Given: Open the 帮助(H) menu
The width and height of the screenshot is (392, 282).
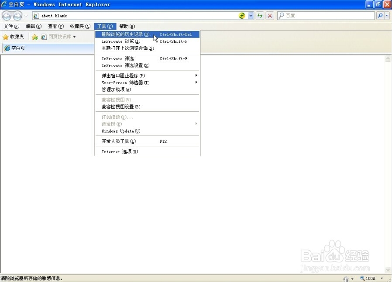Looking at the screenshot, I should click(127, 26).
